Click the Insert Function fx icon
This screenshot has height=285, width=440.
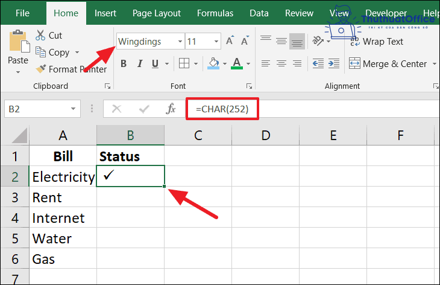(171, 109)
